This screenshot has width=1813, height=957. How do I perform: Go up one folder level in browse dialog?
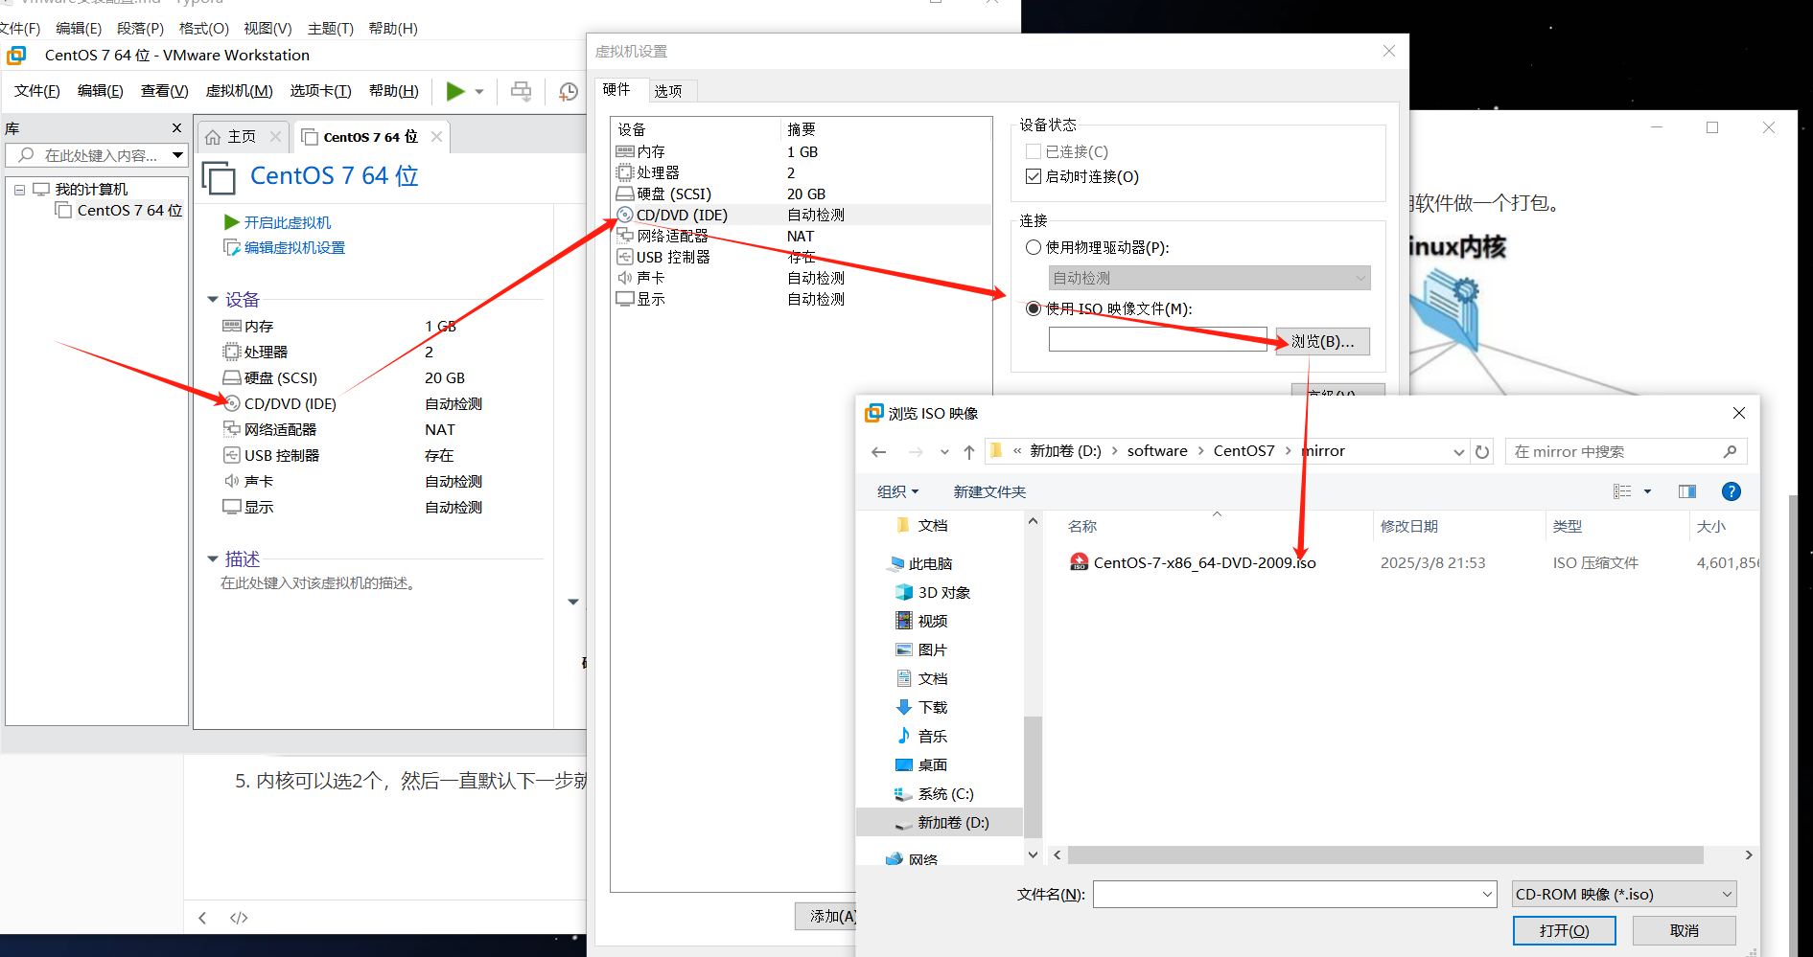pyautogui.click(x=969, y=451)
